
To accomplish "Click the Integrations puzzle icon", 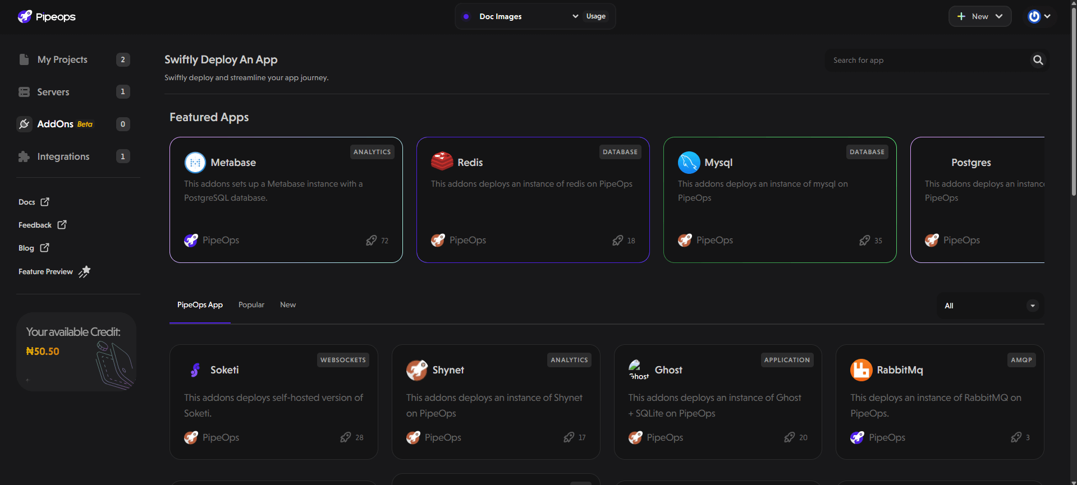I will click(x=24, y=156).
